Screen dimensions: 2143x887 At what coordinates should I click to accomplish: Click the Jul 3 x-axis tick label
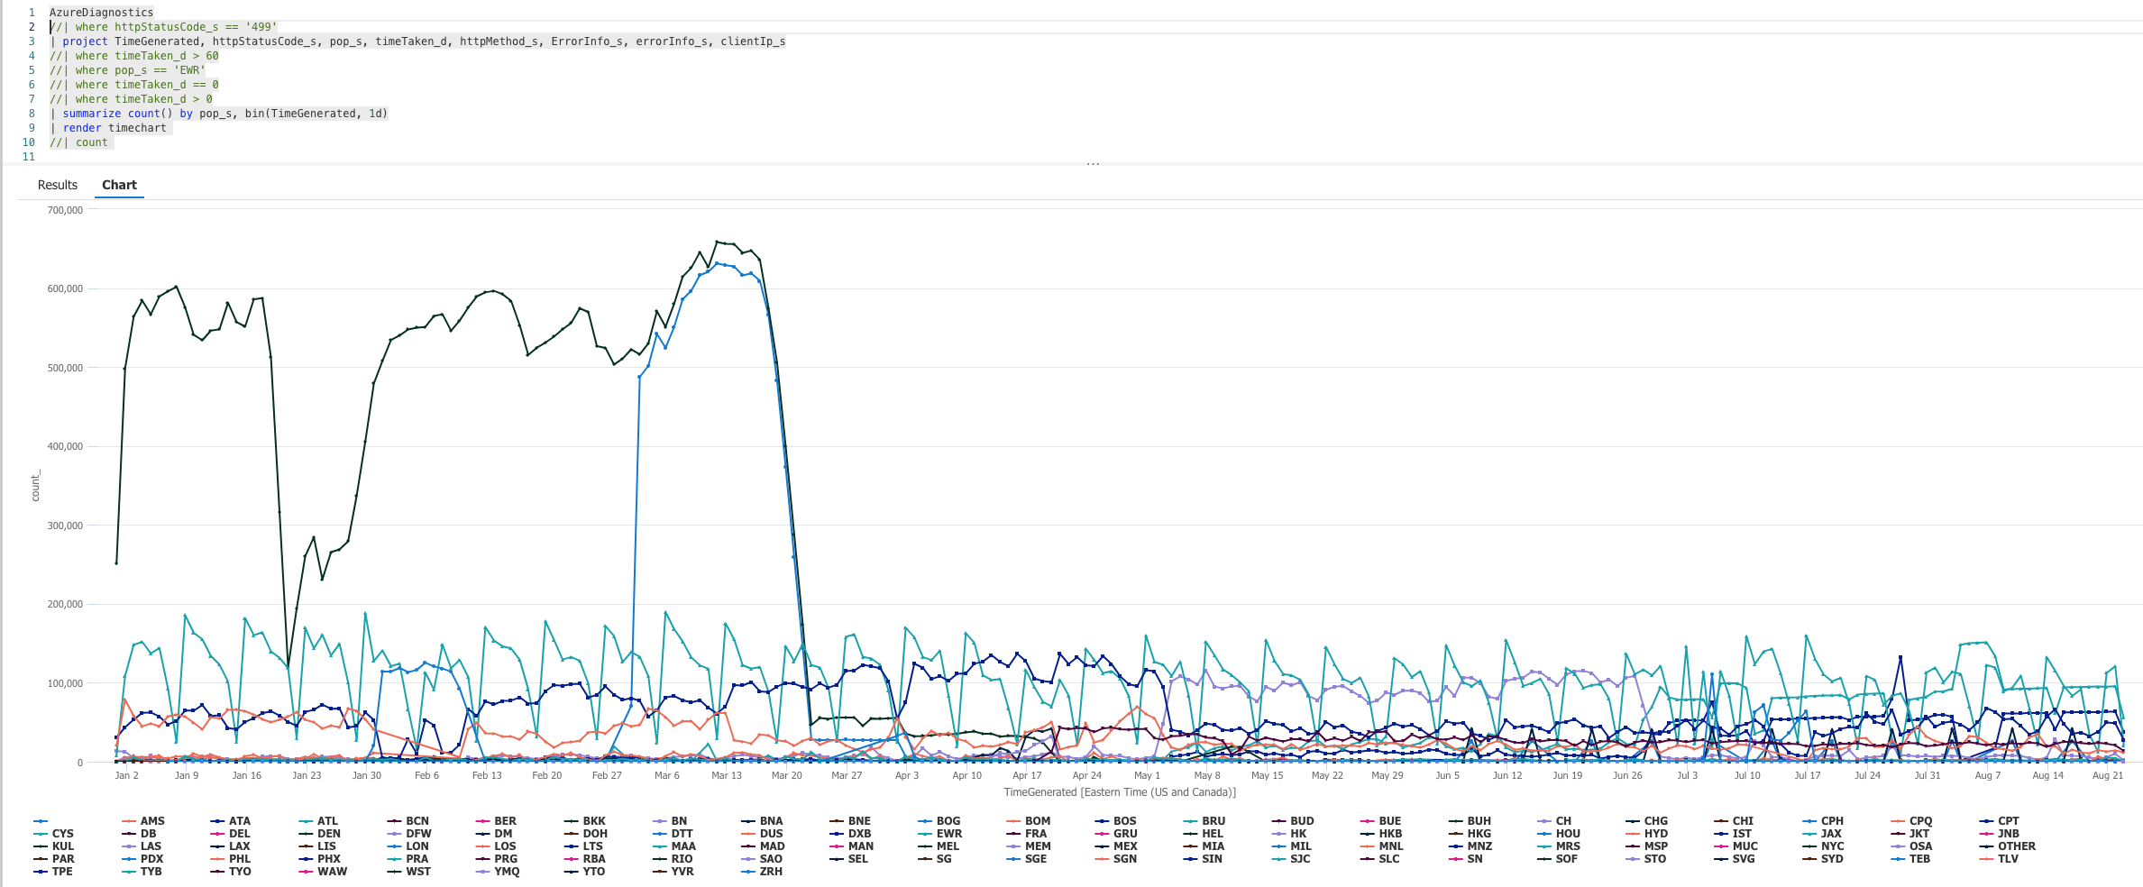[x=1687, y=775]
